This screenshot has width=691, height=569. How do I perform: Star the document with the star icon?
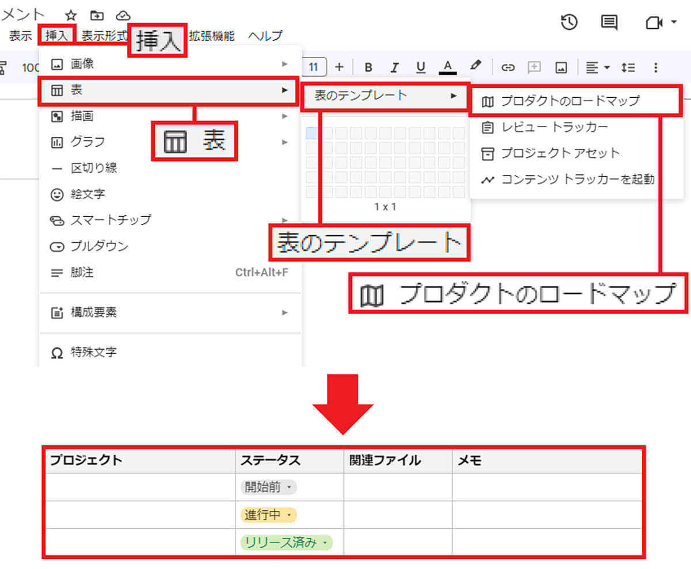coord(70,16)
